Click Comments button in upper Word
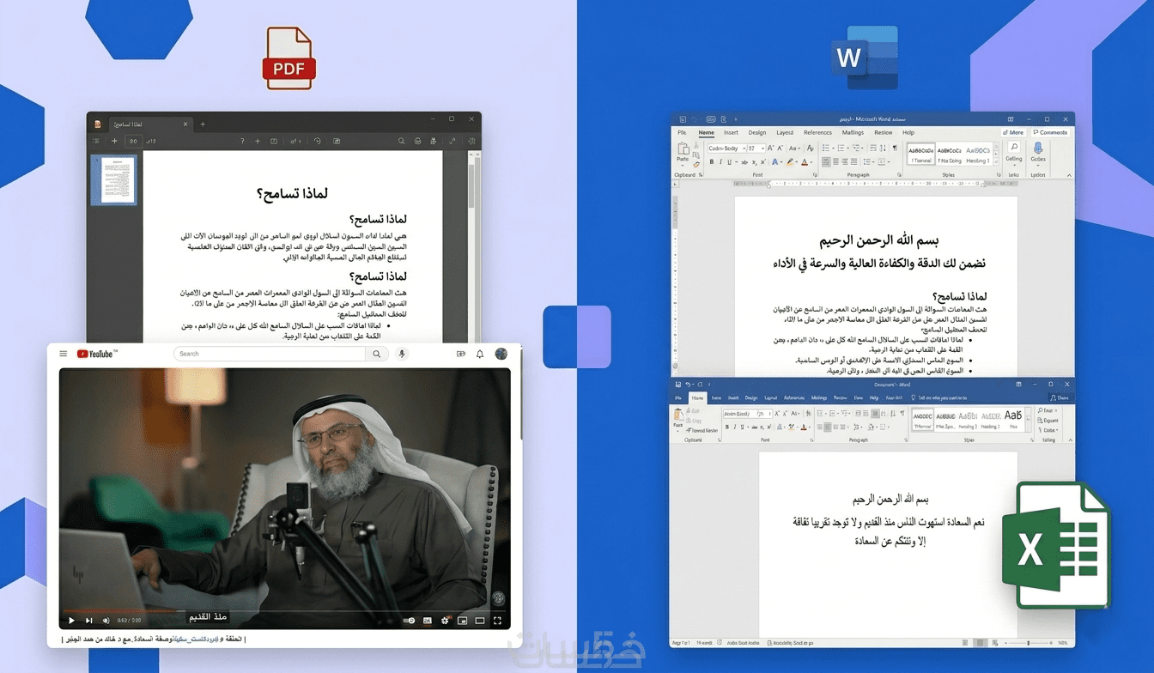 [1051, 132]
